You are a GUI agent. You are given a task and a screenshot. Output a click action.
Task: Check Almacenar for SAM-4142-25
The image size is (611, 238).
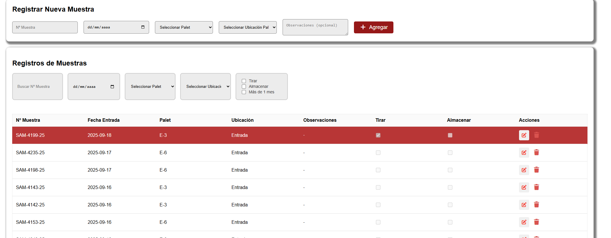coord(450,205)
